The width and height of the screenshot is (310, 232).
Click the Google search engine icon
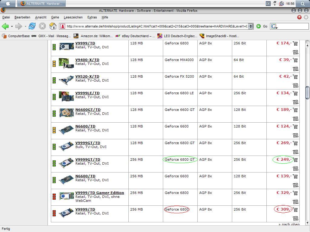click(x=274, y=26)
